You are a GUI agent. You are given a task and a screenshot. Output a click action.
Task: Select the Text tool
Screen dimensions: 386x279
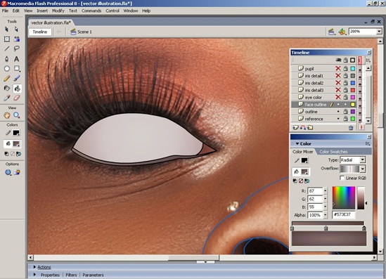[16, 58]
